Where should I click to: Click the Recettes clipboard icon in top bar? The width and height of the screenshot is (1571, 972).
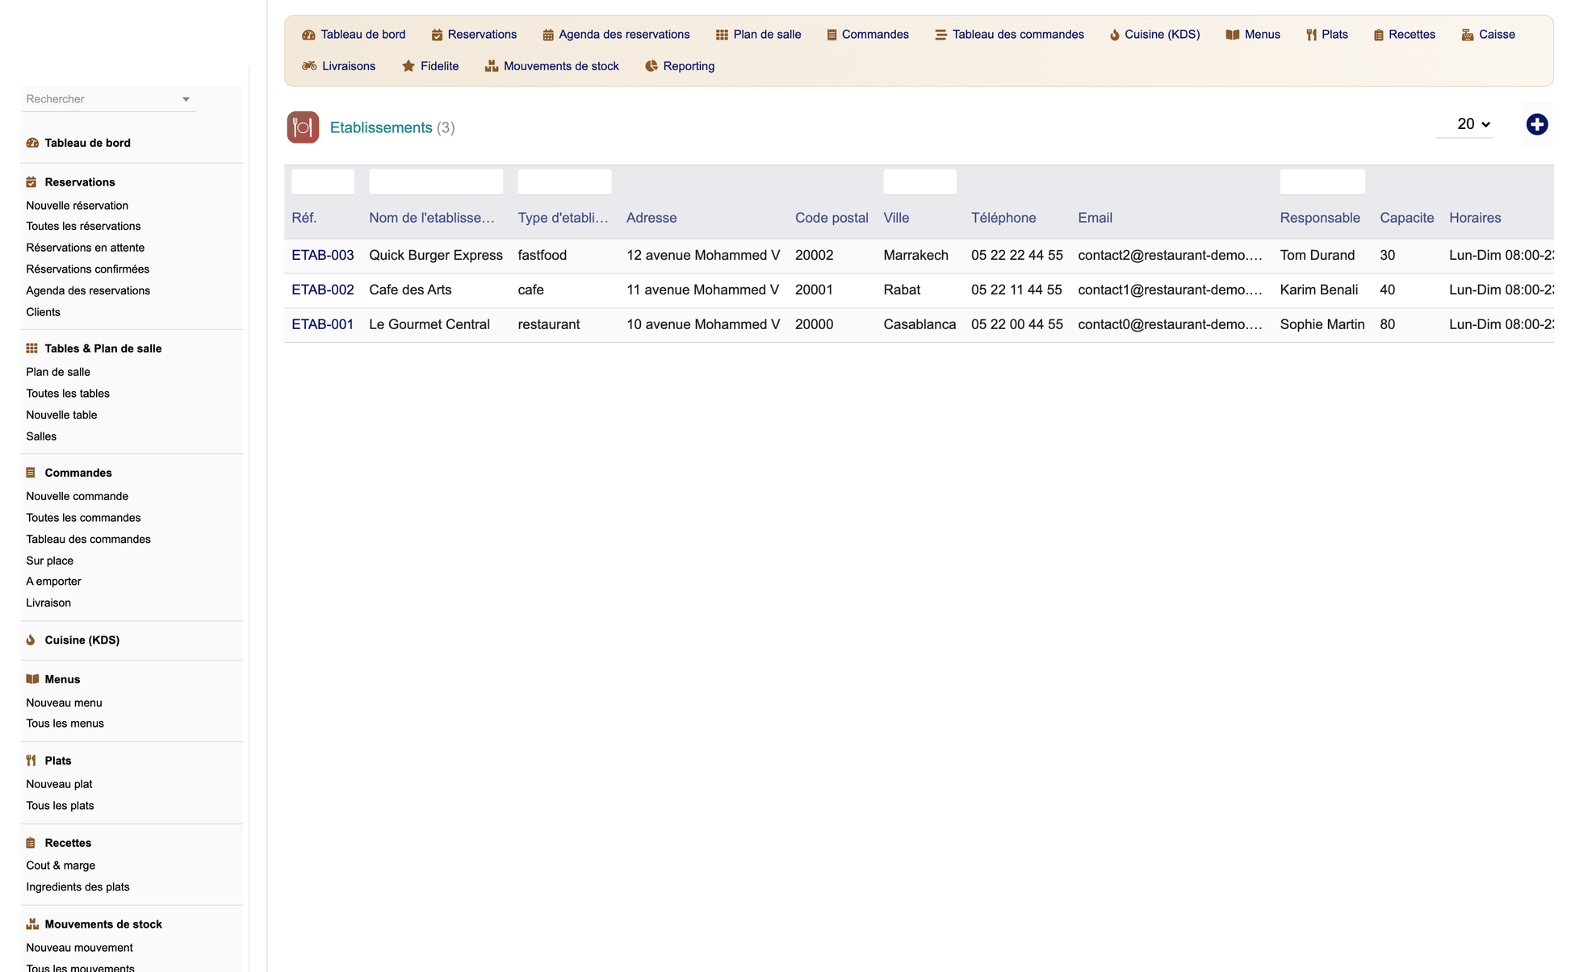[1379, 35]
